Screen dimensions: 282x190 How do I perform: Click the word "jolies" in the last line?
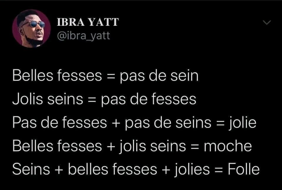click(191, 170)
